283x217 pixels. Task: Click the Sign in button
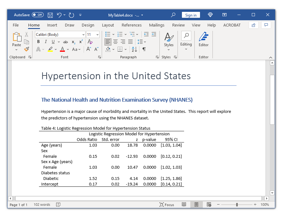[x=191, y=15]
